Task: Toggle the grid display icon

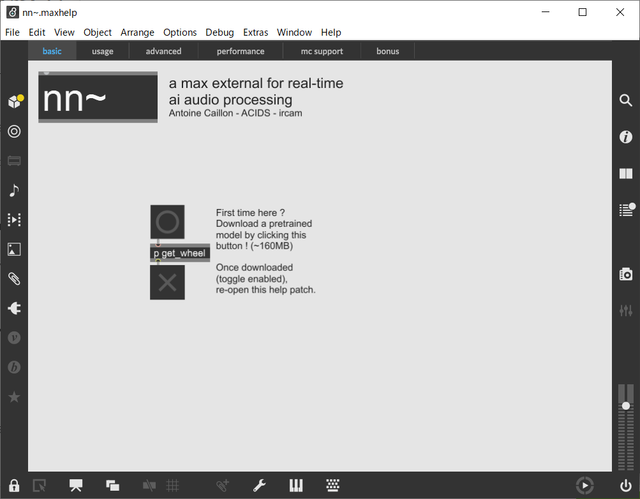Action: (x=173, y=486)
